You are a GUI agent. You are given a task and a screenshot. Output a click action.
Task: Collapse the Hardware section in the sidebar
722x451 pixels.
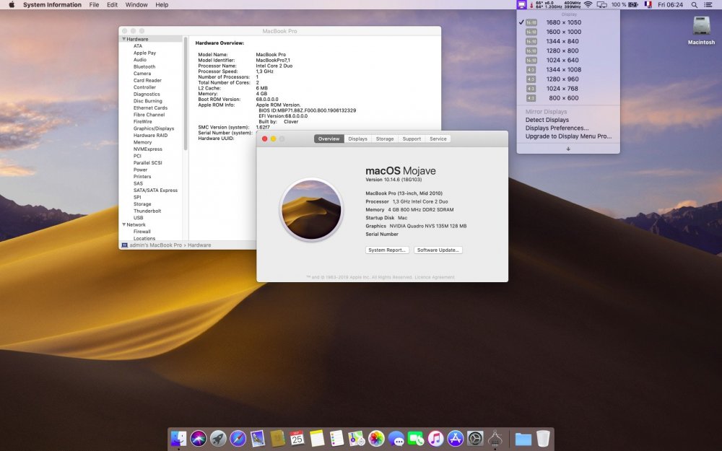pos(124,39)
